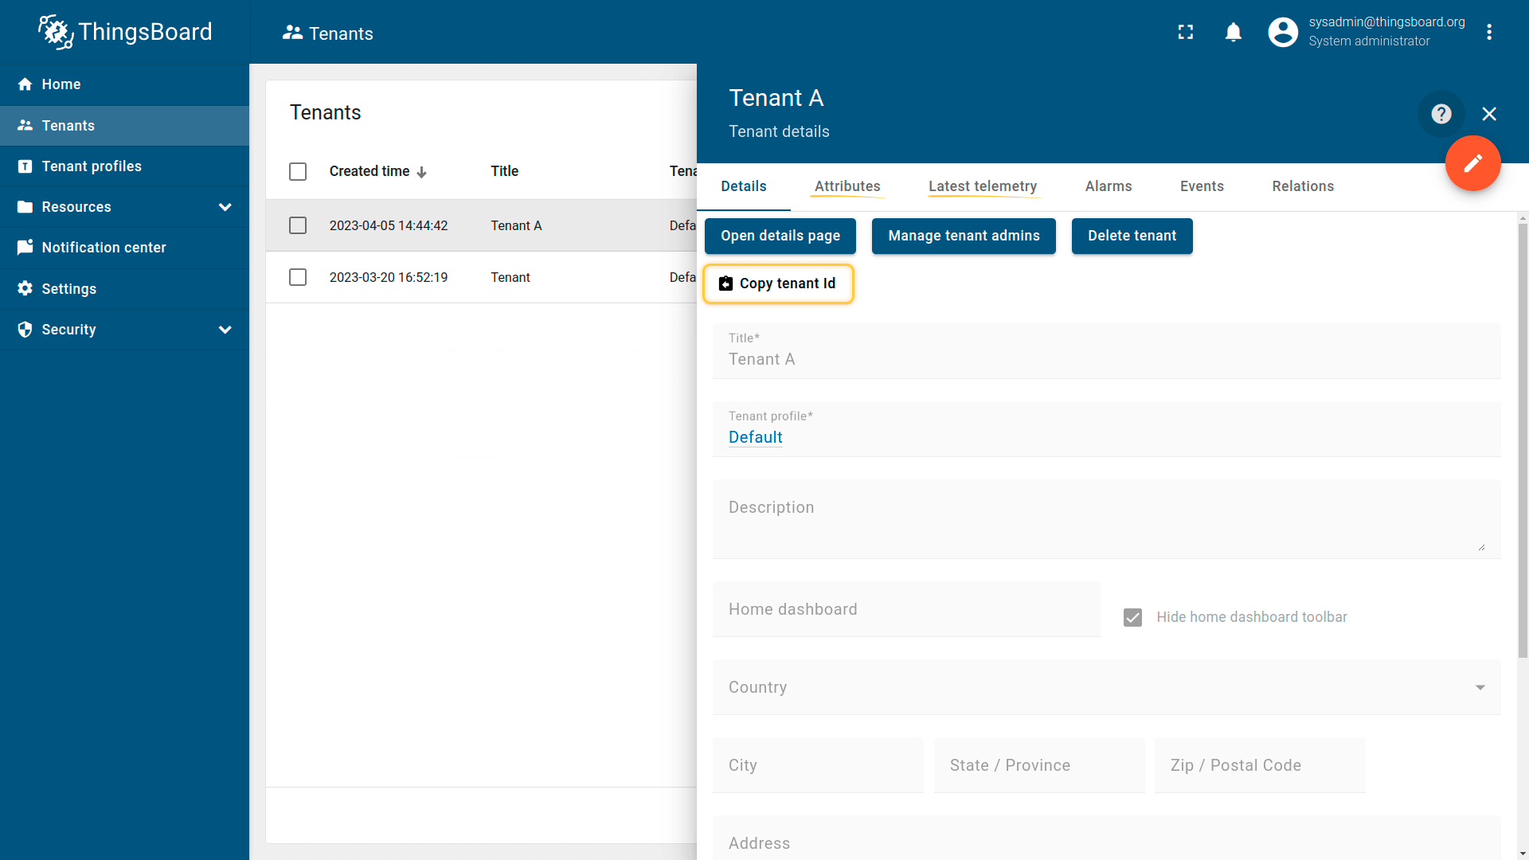The image size is (1529, 860).
Task: Open the Default tenant profile link
Action: [755, 437]
